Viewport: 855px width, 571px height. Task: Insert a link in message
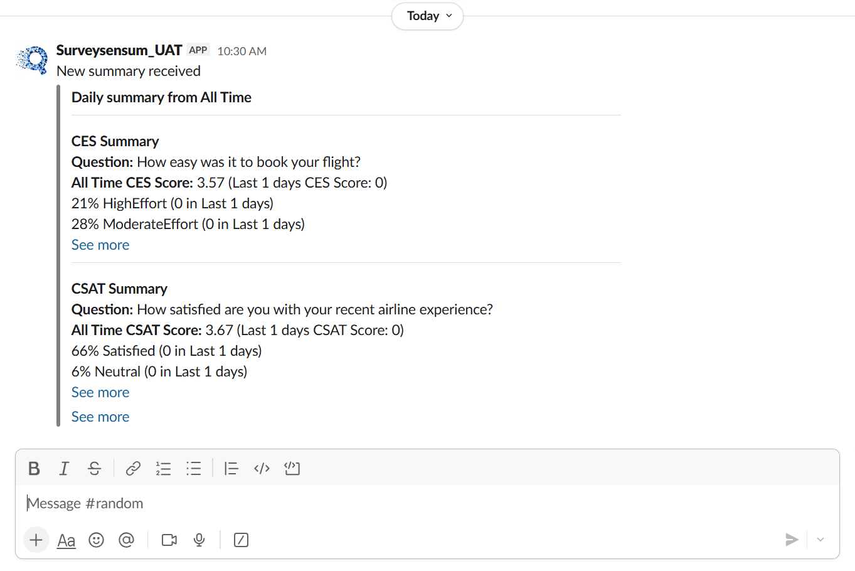tap(133, 469)
